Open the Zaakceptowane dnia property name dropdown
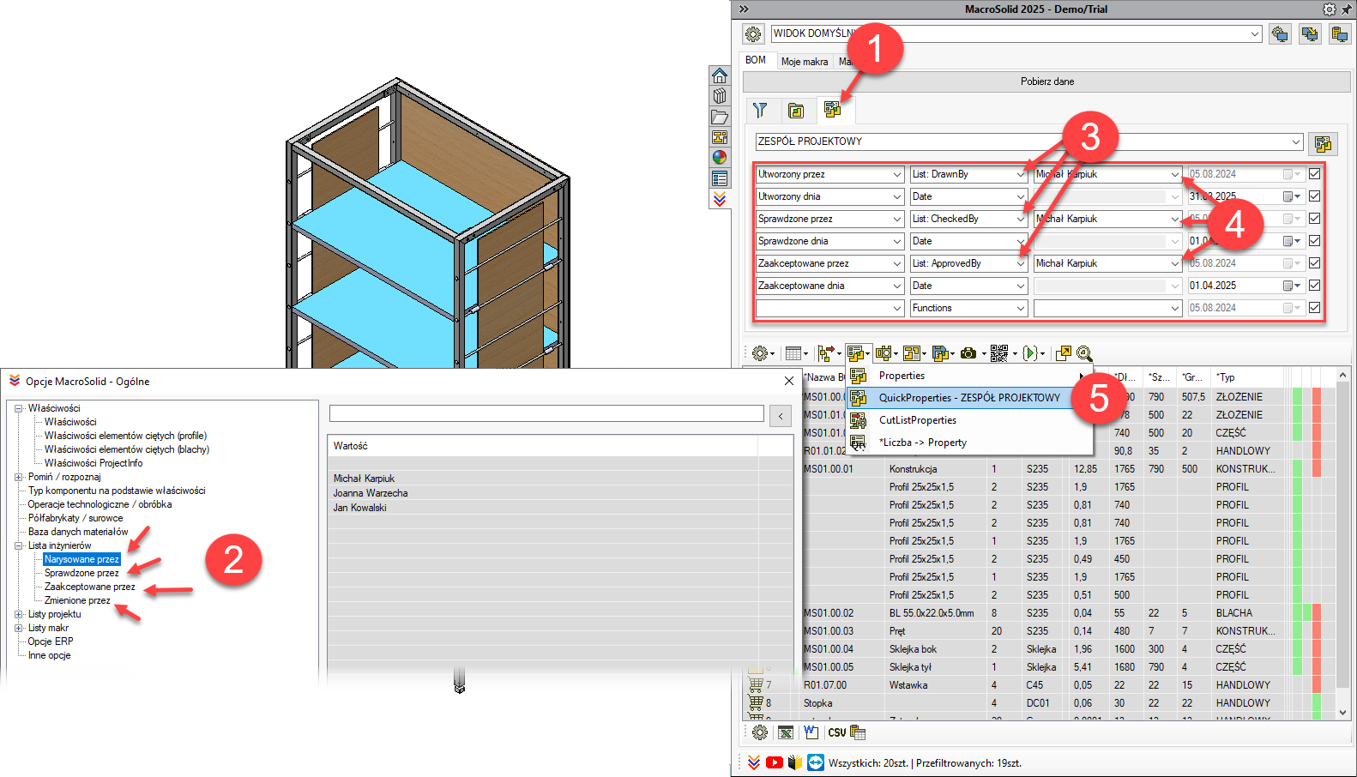This screenshot has height=777, width=1357. click(x=897, y=286)
